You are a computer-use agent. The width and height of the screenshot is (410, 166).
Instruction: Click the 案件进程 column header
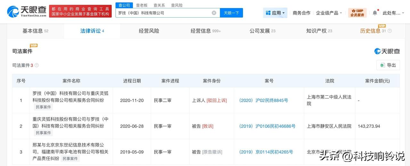click(170, 81)
